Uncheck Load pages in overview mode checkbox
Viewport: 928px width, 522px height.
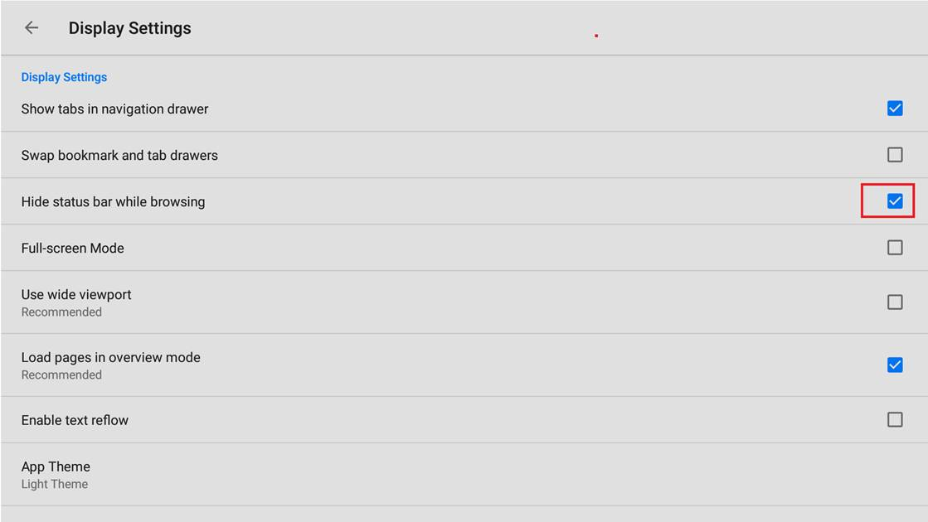pos(894,365)
